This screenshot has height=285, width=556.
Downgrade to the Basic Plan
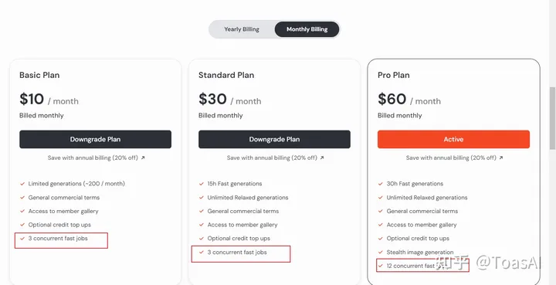point(96,139)
